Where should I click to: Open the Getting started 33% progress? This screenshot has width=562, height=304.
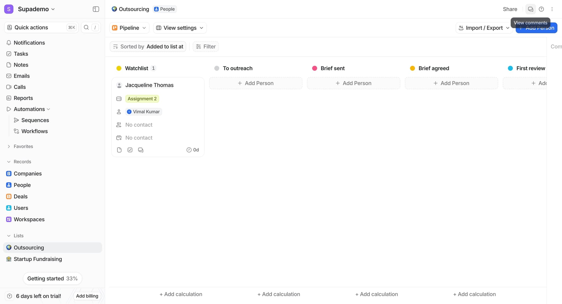pyautogui.click(x=52, y=278)
